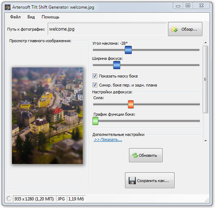
Task: Click the resize grip in the status bar corner
Action: point(207,200)
